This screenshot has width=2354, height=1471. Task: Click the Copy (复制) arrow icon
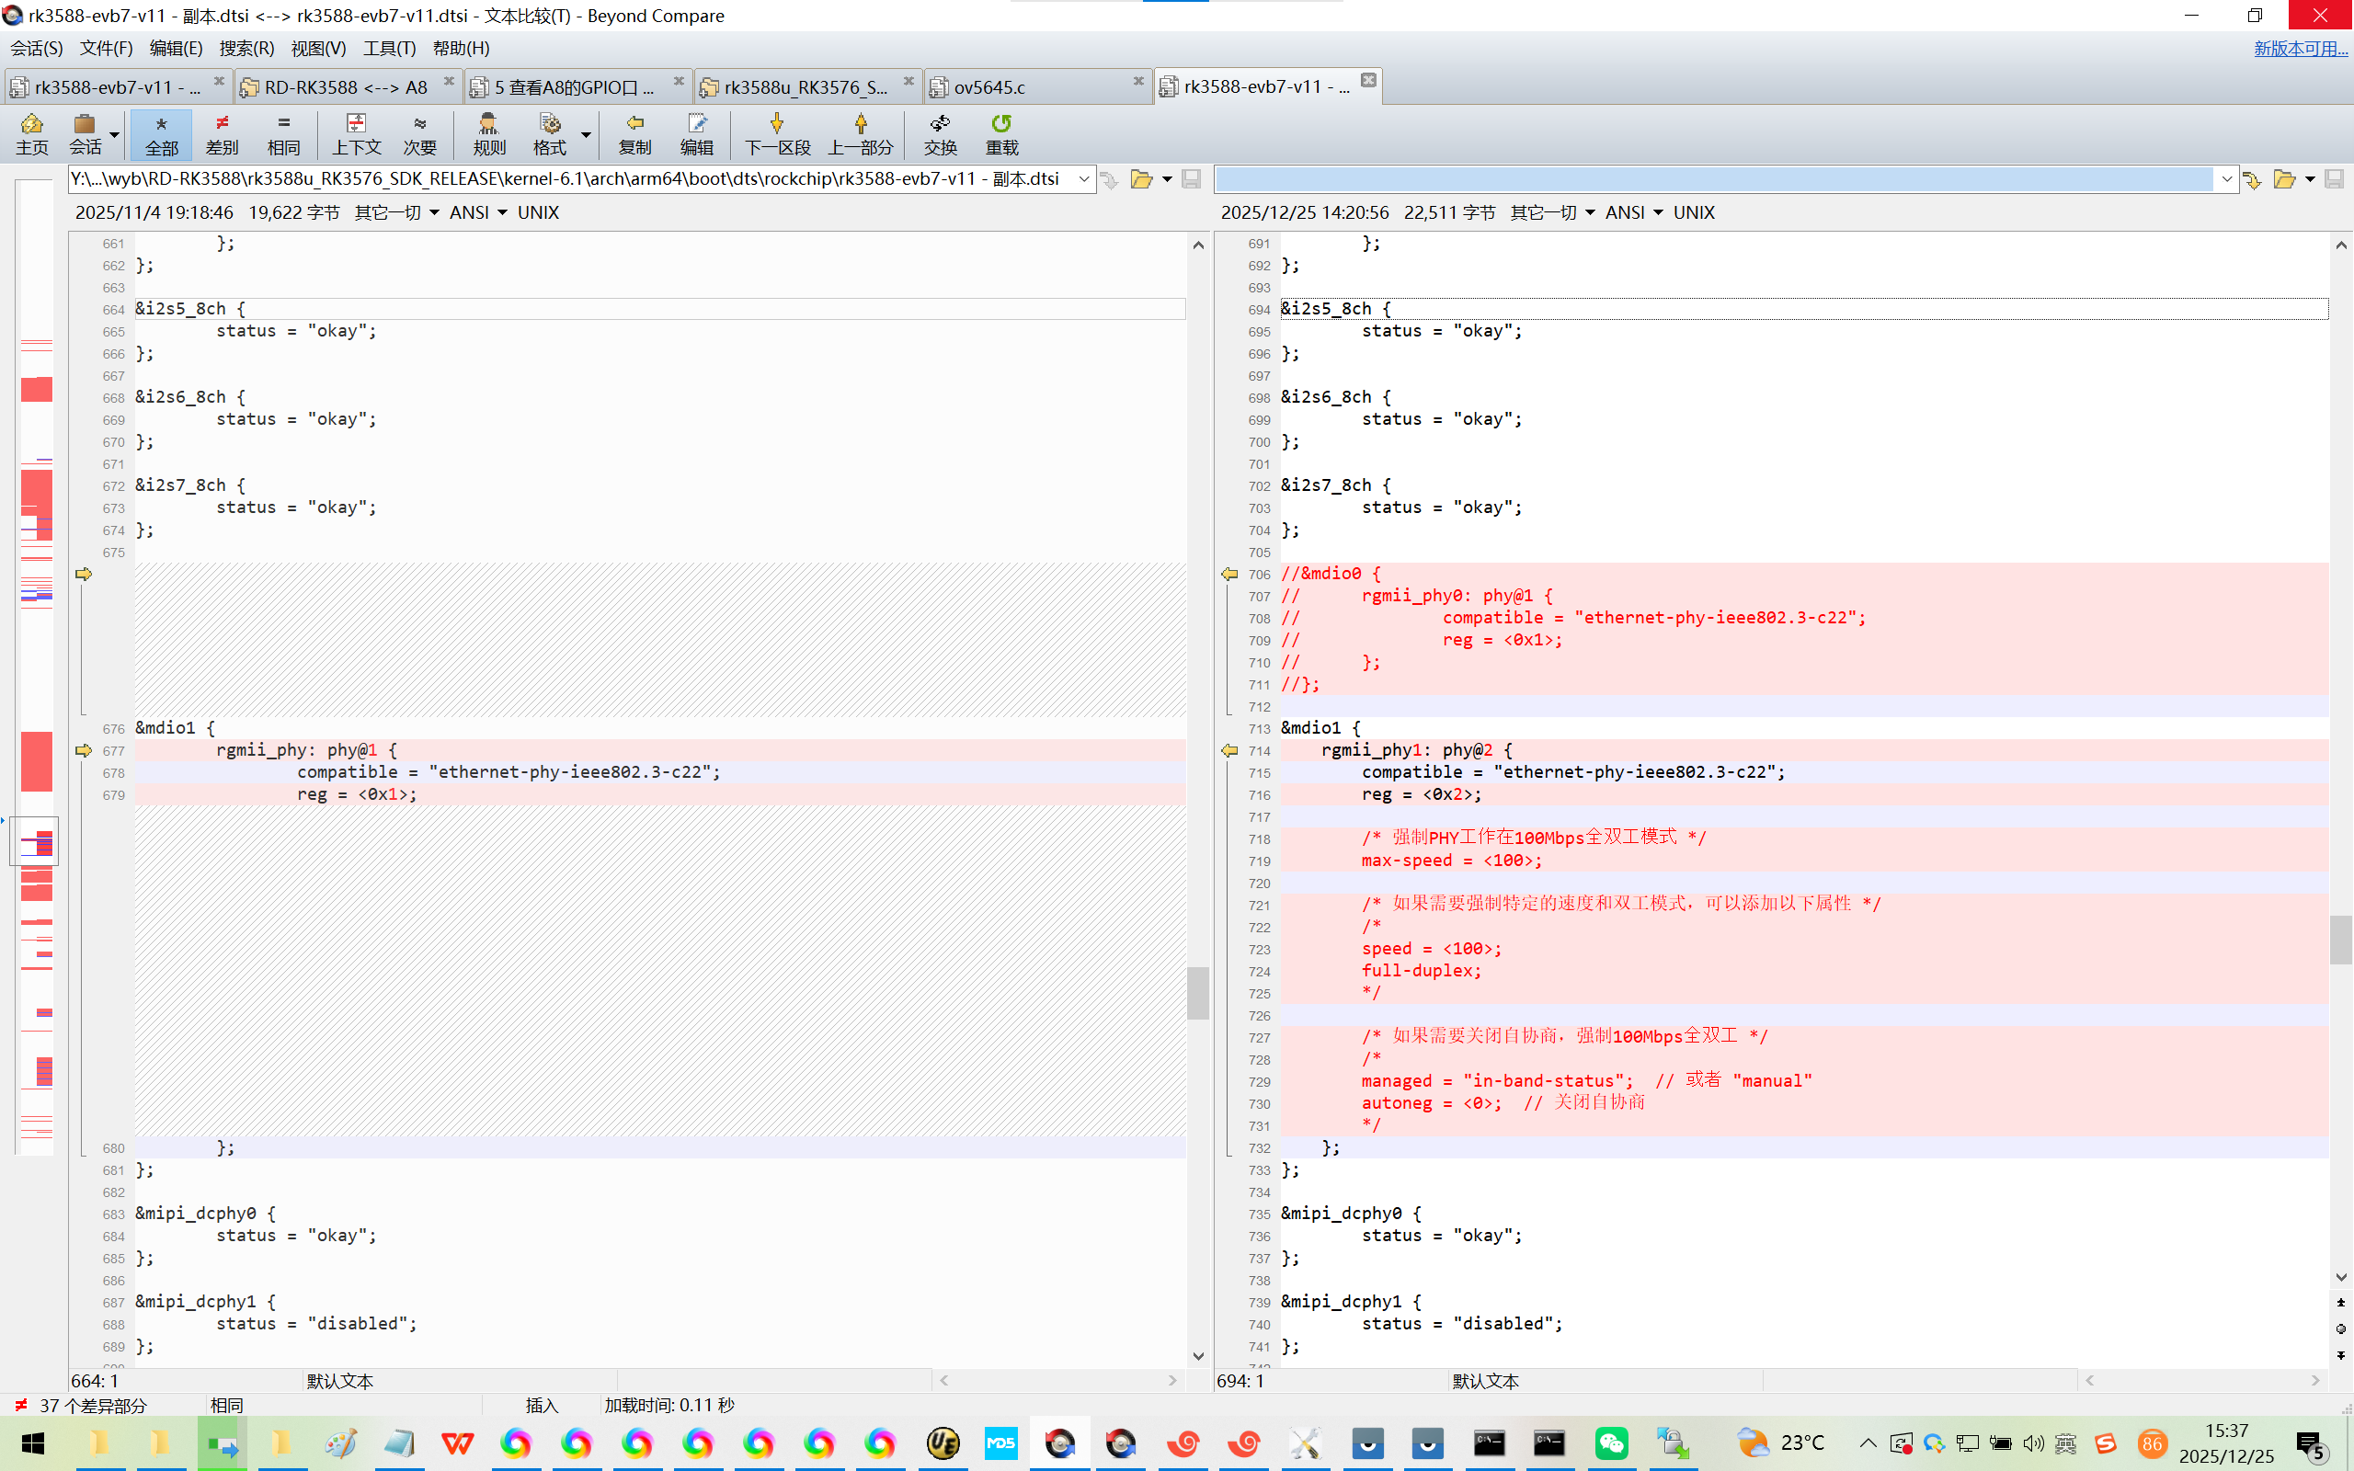[634, 133]
